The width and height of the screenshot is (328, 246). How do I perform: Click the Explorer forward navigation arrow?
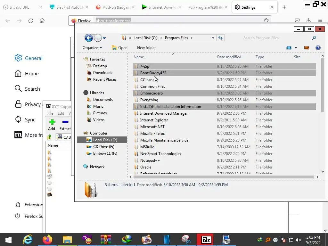(98, 38)
